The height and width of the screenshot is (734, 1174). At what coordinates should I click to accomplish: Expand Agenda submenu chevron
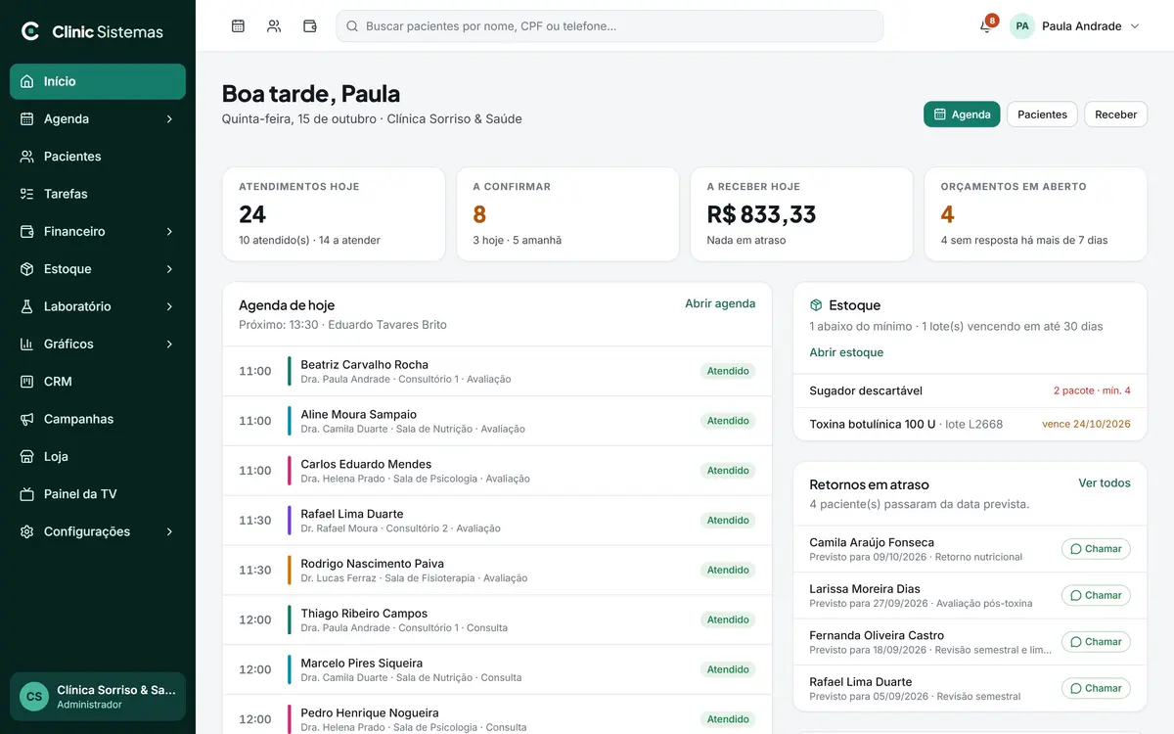coord(169,118)
